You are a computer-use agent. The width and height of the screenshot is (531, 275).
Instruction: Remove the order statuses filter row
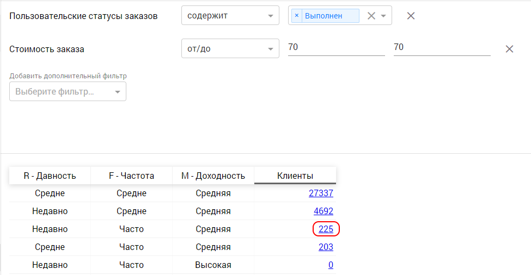click(411, 16)
